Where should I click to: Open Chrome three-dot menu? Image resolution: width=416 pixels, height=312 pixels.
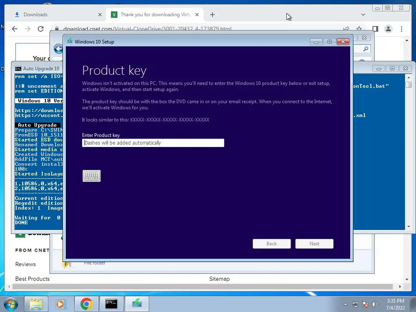pos(401,29)
